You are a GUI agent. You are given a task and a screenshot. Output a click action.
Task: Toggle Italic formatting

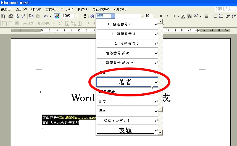pos(167,16)
